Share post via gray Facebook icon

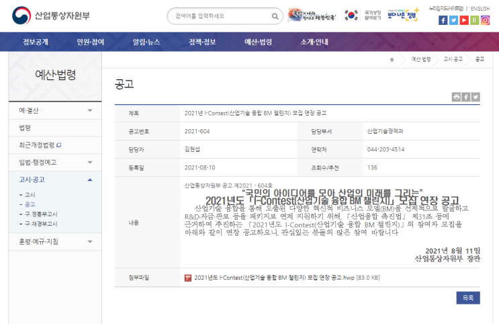coord(466,97)
